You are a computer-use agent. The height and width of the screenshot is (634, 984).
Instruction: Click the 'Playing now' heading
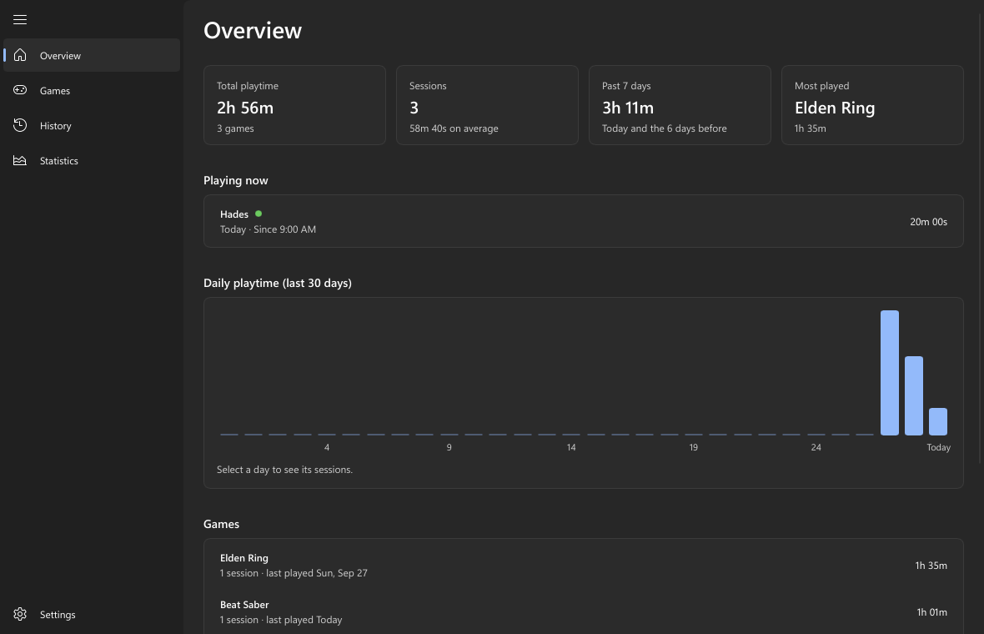pos(236,180)
